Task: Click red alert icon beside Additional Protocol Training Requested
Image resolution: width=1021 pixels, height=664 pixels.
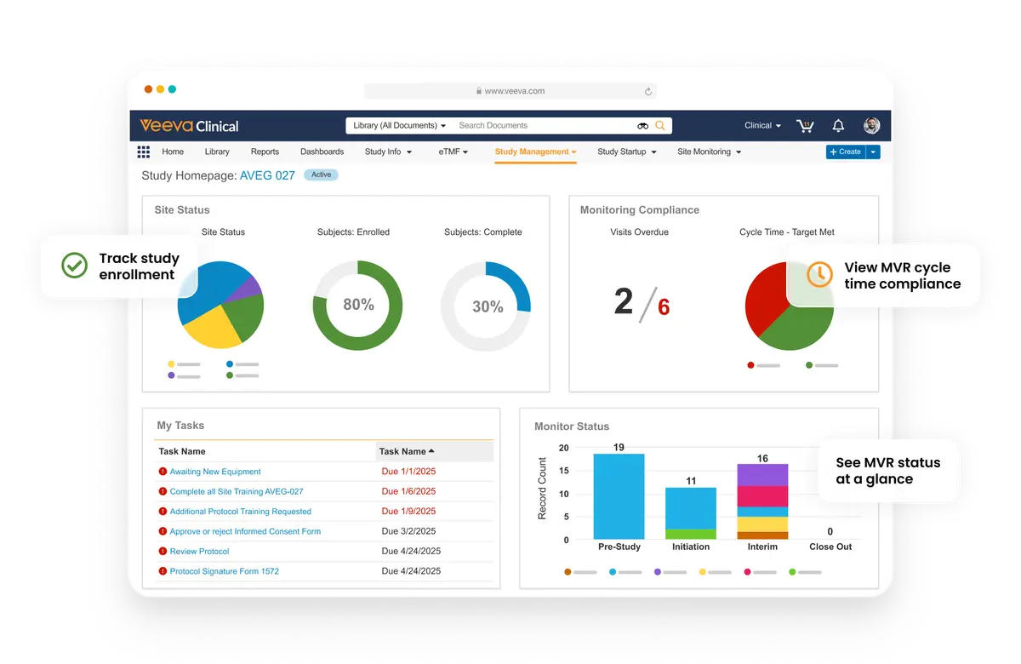Action: (163, 512)
